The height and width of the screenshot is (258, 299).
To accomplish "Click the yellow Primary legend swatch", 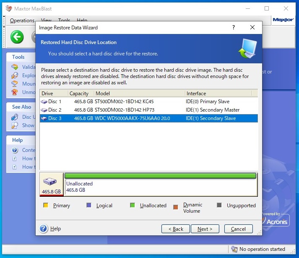I will [x=46, y=205].
